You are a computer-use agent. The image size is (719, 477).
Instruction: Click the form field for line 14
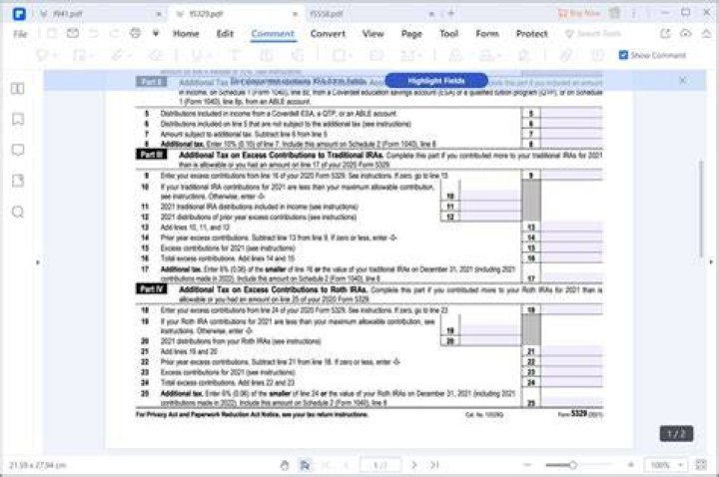coord(572,238)
